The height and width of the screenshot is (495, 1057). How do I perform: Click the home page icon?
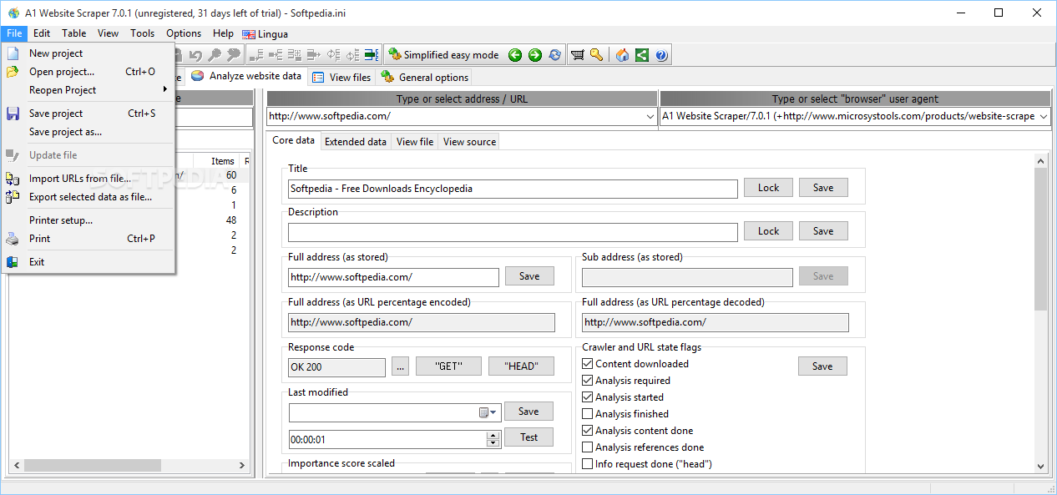(622, 55)
